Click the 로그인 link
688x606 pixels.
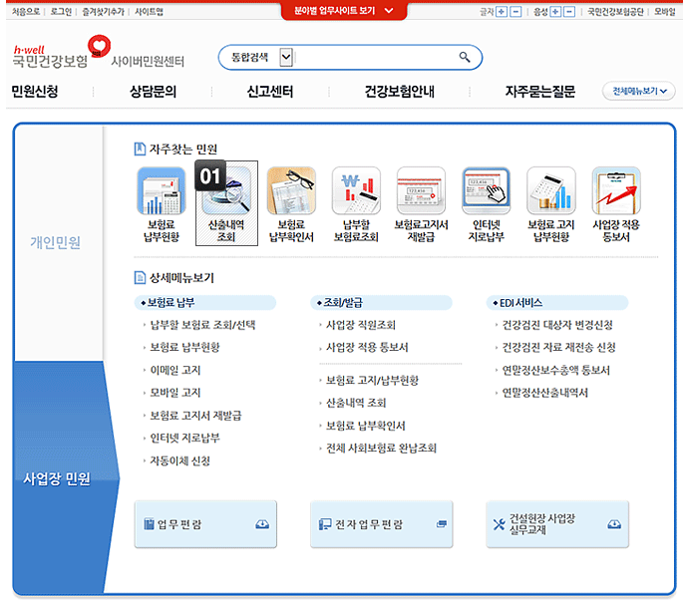click(61, 12)
